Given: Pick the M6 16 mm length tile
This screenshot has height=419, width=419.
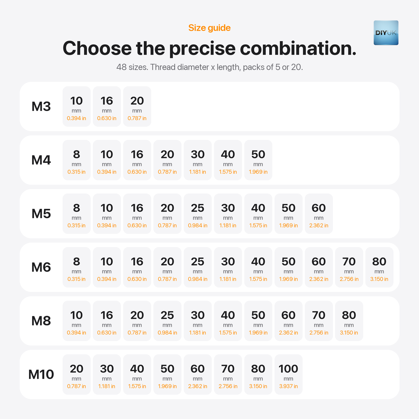Looking at the screenshot, I should tap(137, 267).
